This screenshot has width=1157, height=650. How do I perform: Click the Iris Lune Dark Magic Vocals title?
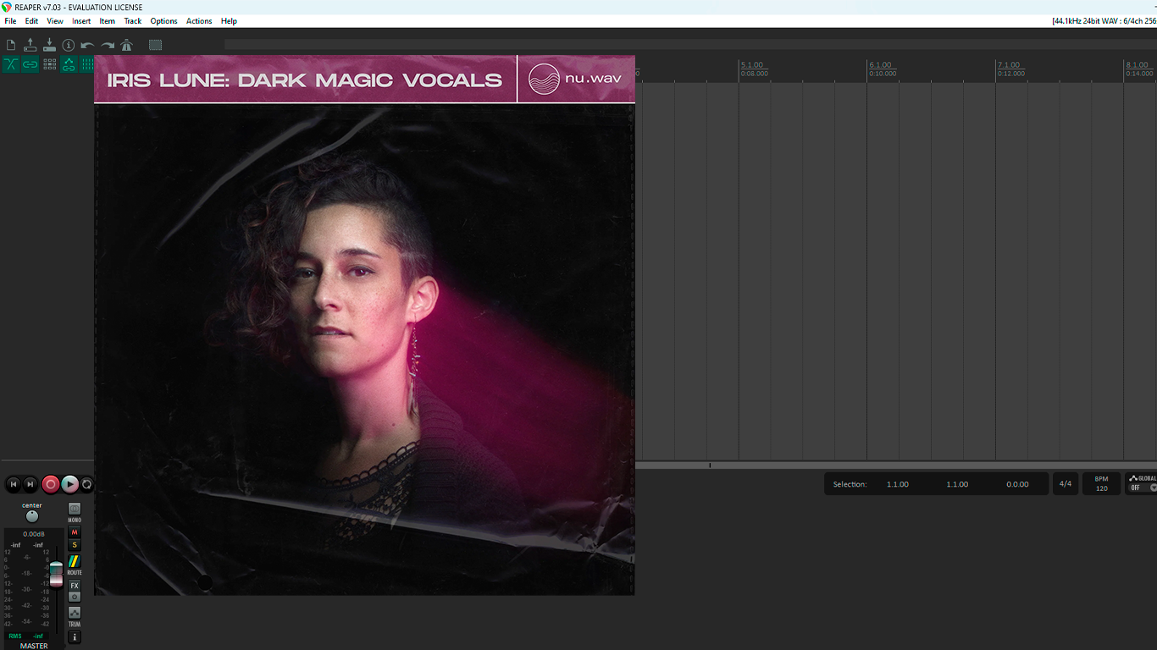pos(305,80)
